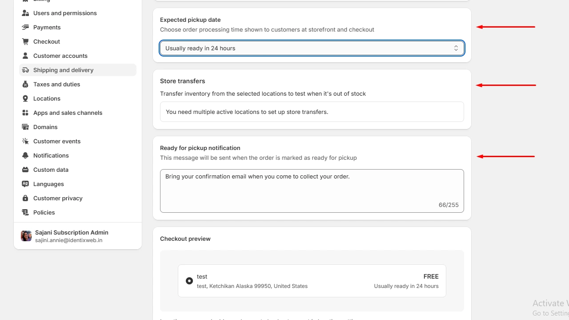This screenshot has width=569, height=320.
Task: Go to Locations settings
Action: [x=78, y=98]
